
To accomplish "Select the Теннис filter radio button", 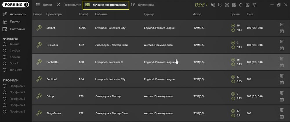I will (x=5, y=44).
